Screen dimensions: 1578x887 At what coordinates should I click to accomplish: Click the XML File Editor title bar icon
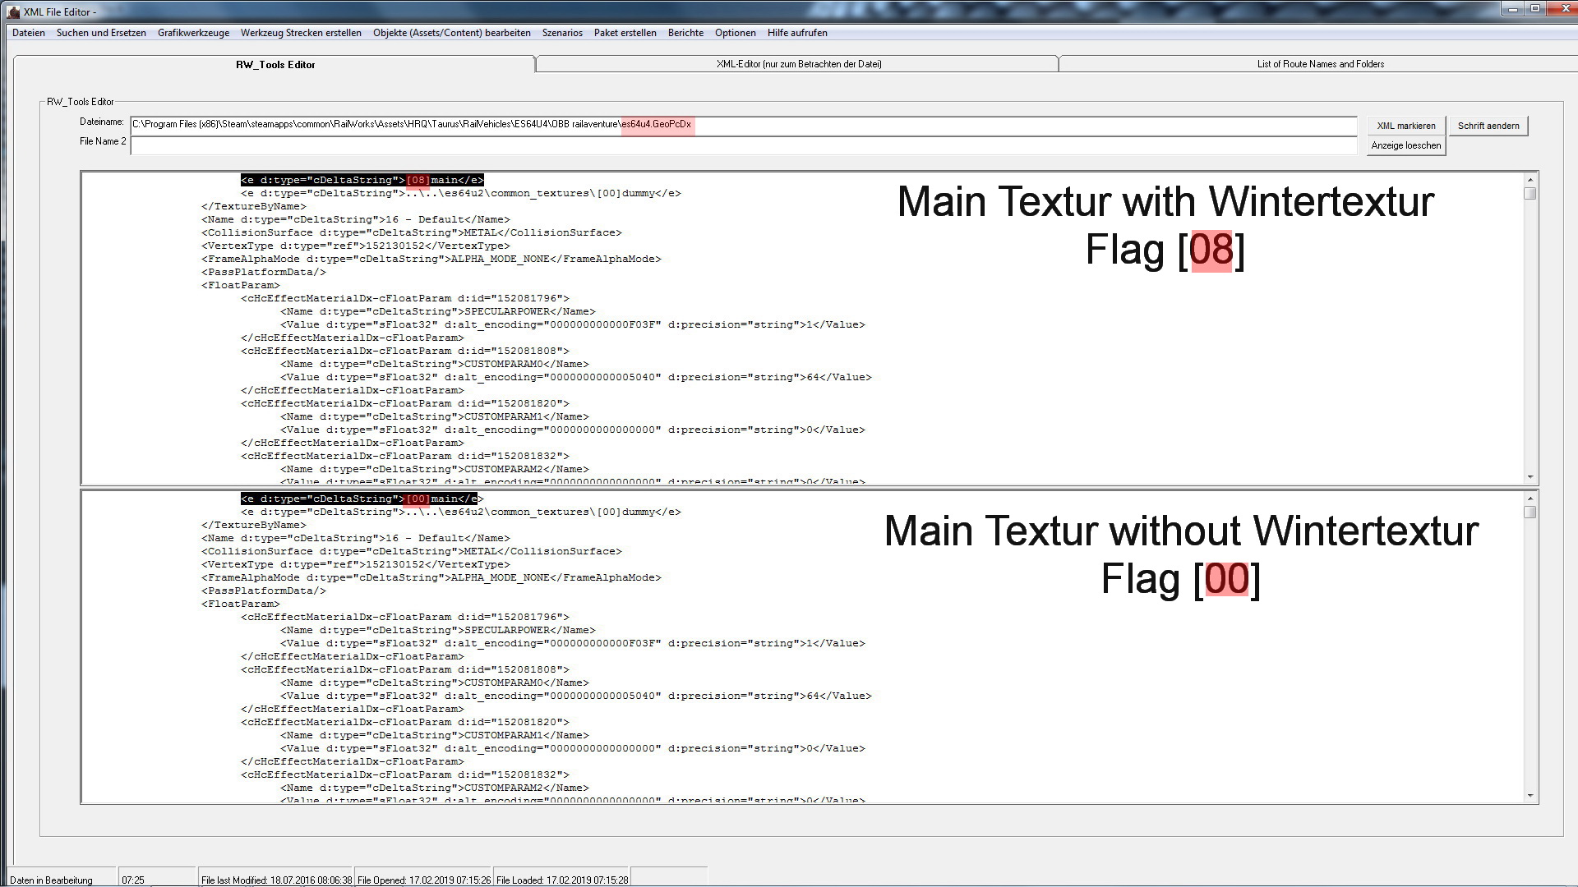coord(13,11)
